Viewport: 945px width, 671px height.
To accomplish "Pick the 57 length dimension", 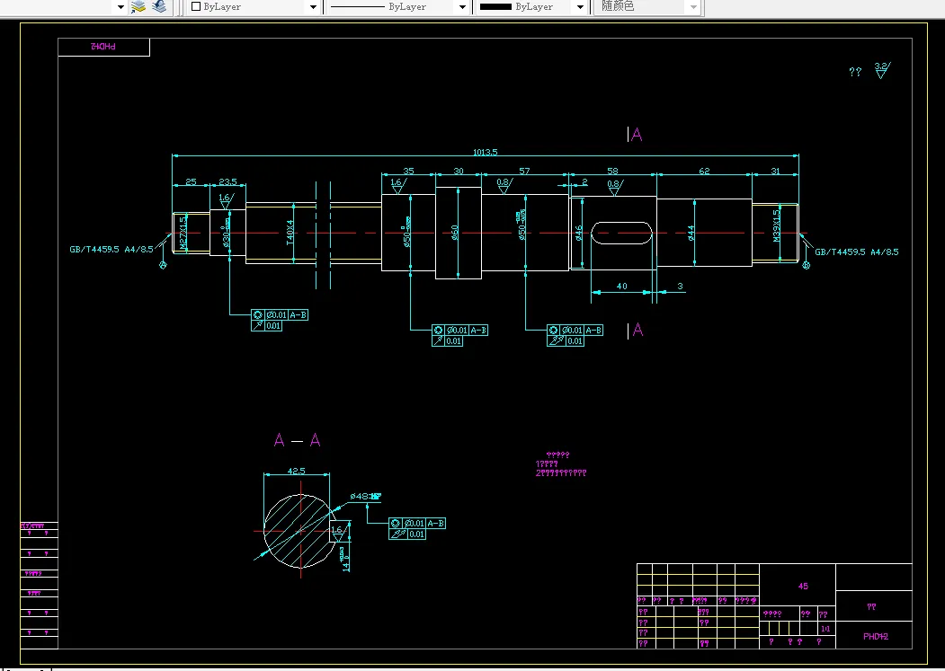I will 524,171.
